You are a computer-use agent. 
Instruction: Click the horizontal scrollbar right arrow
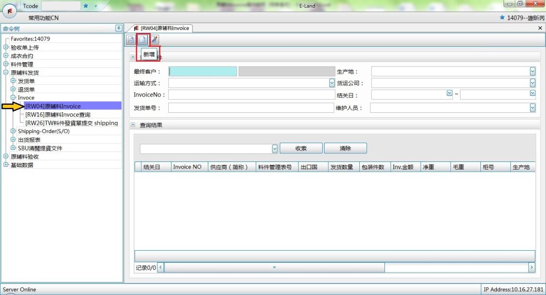coord(532,267)
